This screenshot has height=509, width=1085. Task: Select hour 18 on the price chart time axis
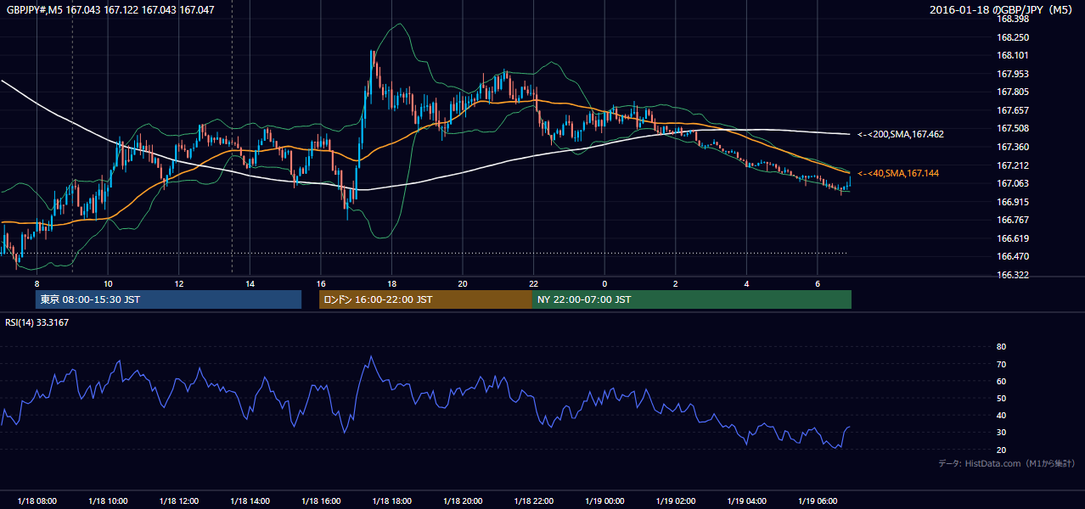[391, 282]
